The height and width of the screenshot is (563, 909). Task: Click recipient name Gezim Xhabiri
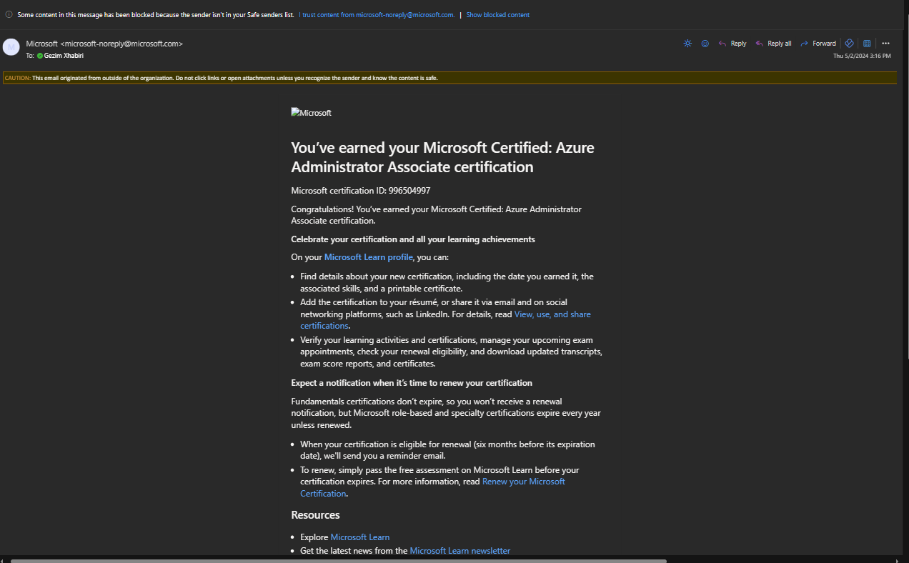click(x=64, y=55)
